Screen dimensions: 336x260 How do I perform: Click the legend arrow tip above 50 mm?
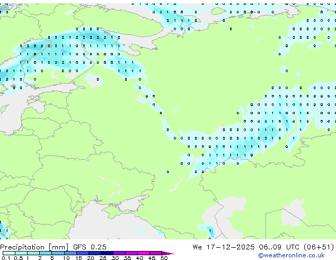click(168, 253)
